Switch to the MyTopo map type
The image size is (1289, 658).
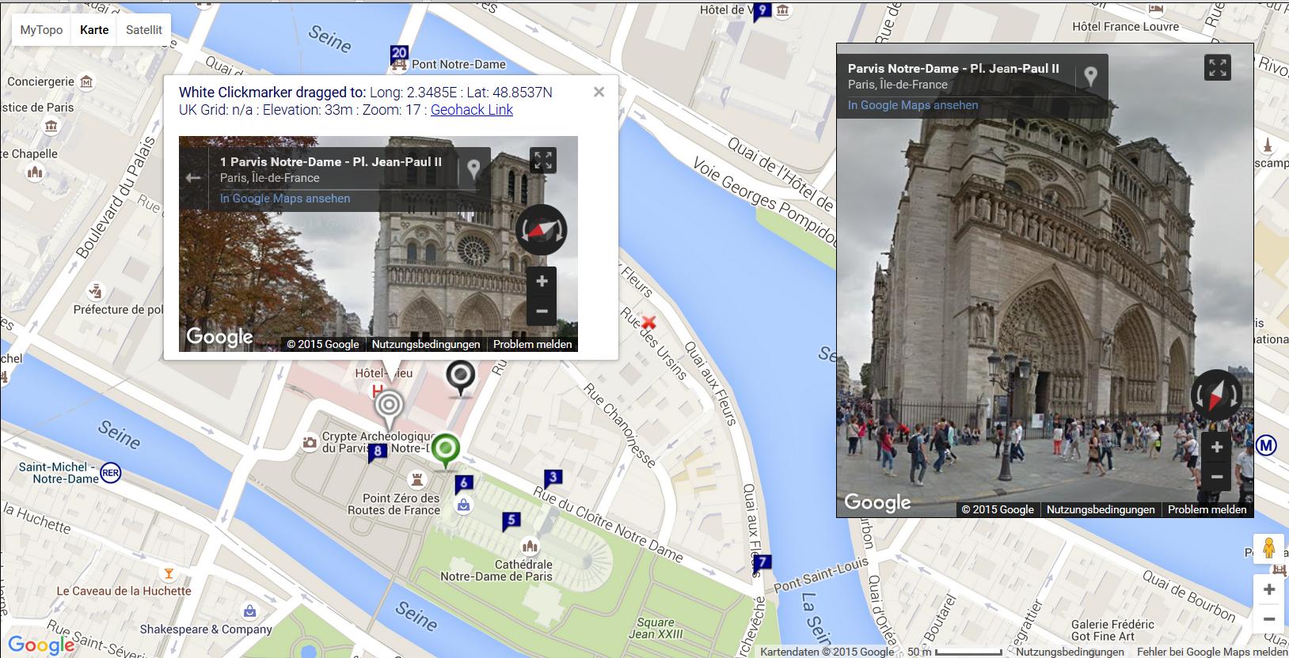[x=41, y=30]
